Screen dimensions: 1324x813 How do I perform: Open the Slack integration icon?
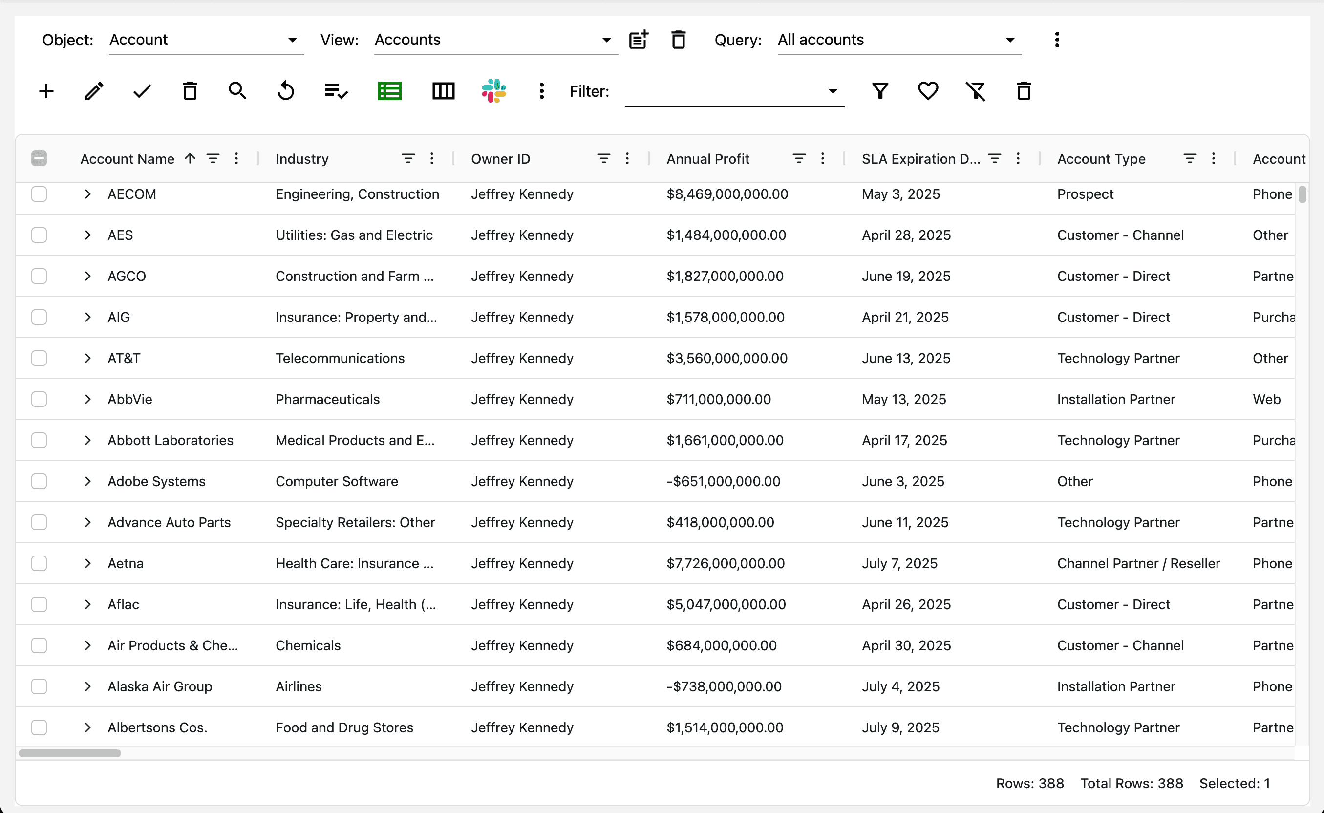pyautogui.click(x=493, y=91)
